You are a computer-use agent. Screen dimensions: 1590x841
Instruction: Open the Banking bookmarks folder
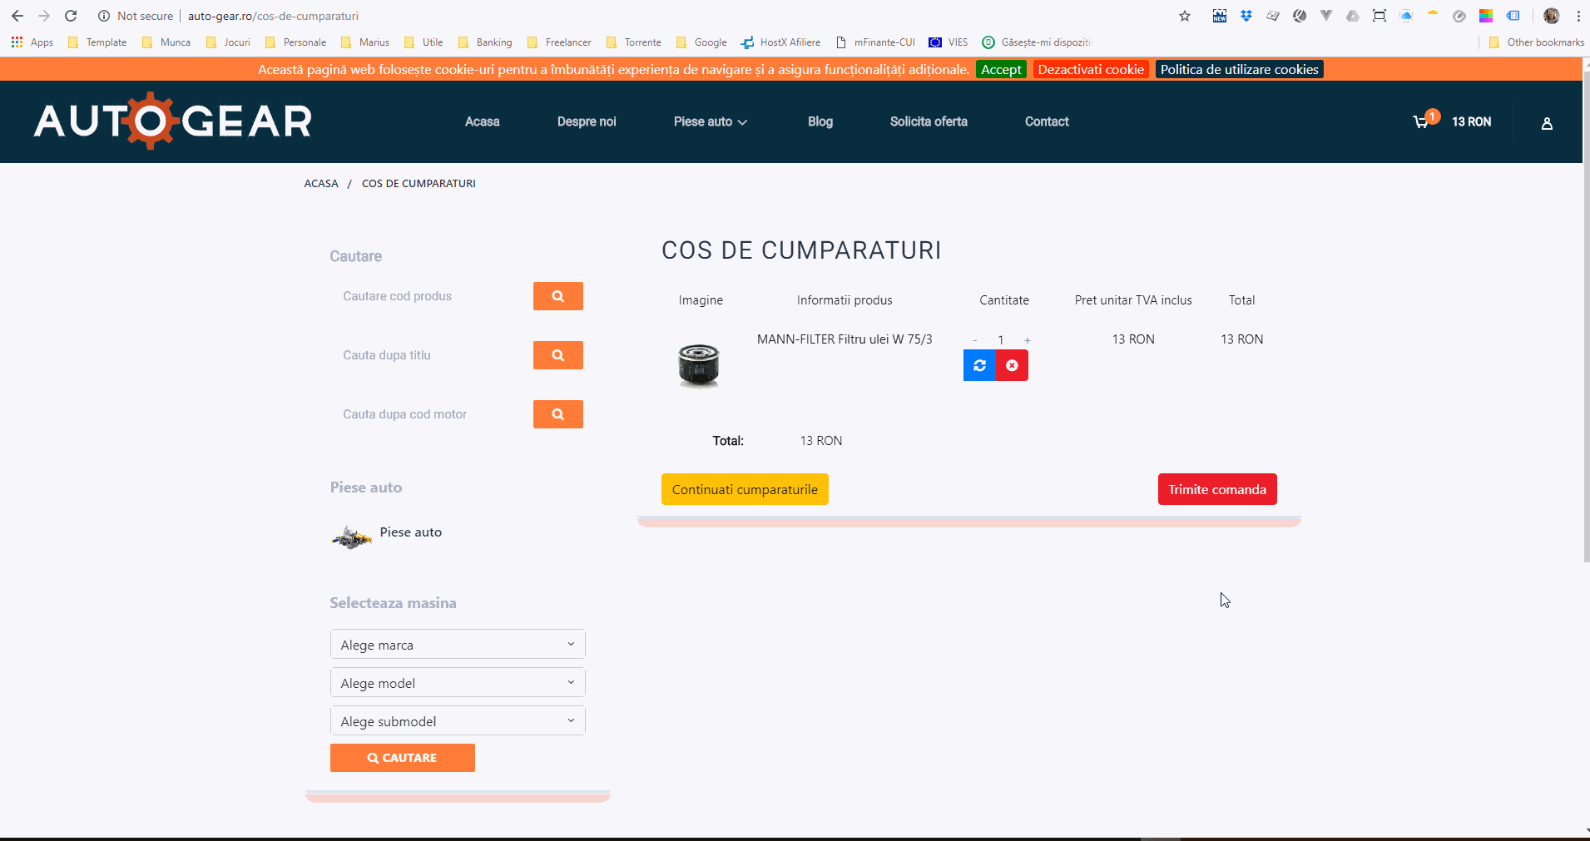[485, 42]
